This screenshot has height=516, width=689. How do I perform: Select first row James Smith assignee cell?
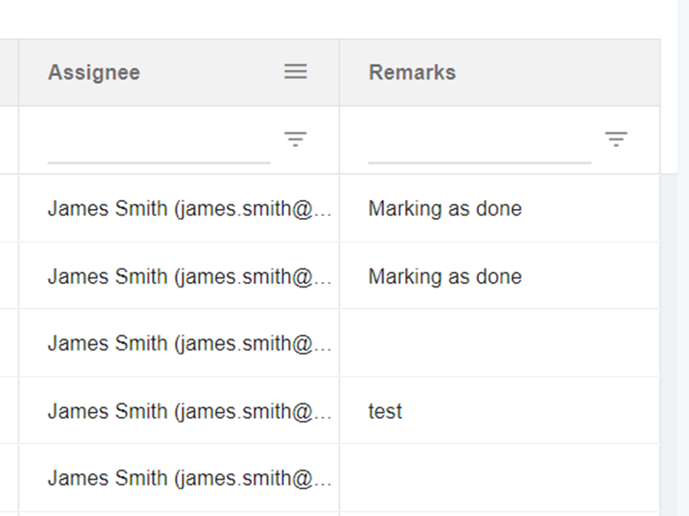189,209
